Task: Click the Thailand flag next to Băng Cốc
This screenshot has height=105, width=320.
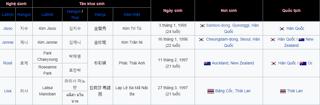Action: (211, 91)
